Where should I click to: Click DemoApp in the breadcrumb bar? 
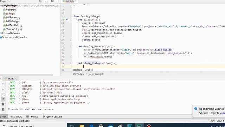tap(78, 74)
